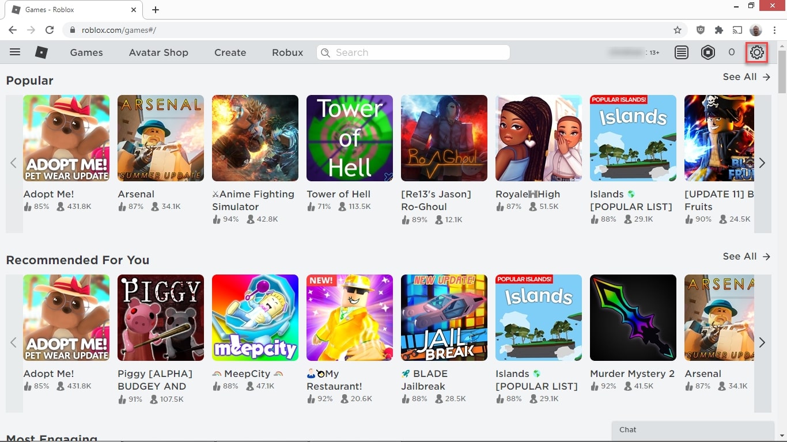Open the Games menu item
The width and height of the screenshot is (787, 442).
[x=86, y=52]
